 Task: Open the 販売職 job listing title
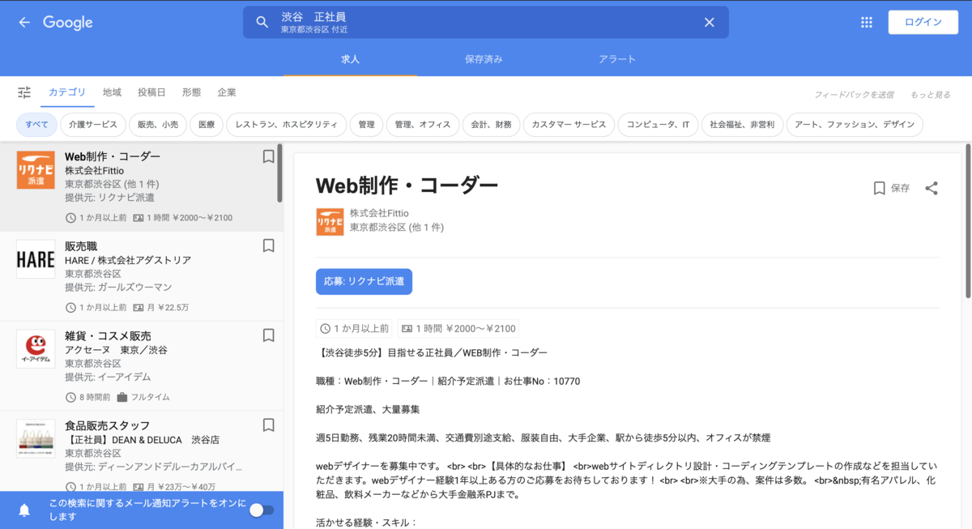click(81, 246)
